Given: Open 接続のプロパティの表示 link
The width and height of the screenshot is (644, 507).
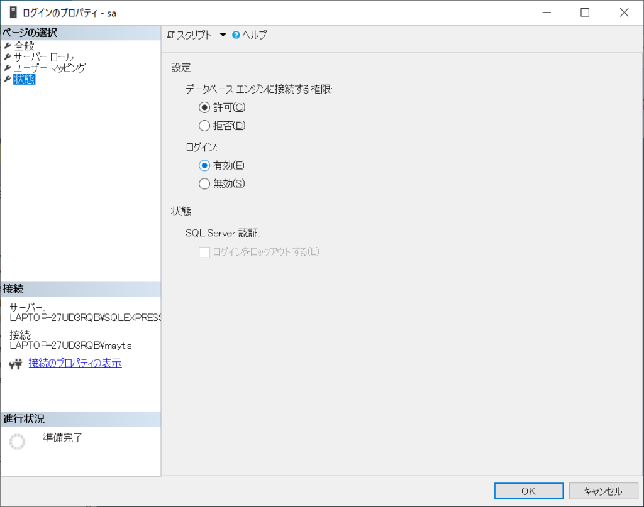Looking at the screenshot, I should click(75, 363).
